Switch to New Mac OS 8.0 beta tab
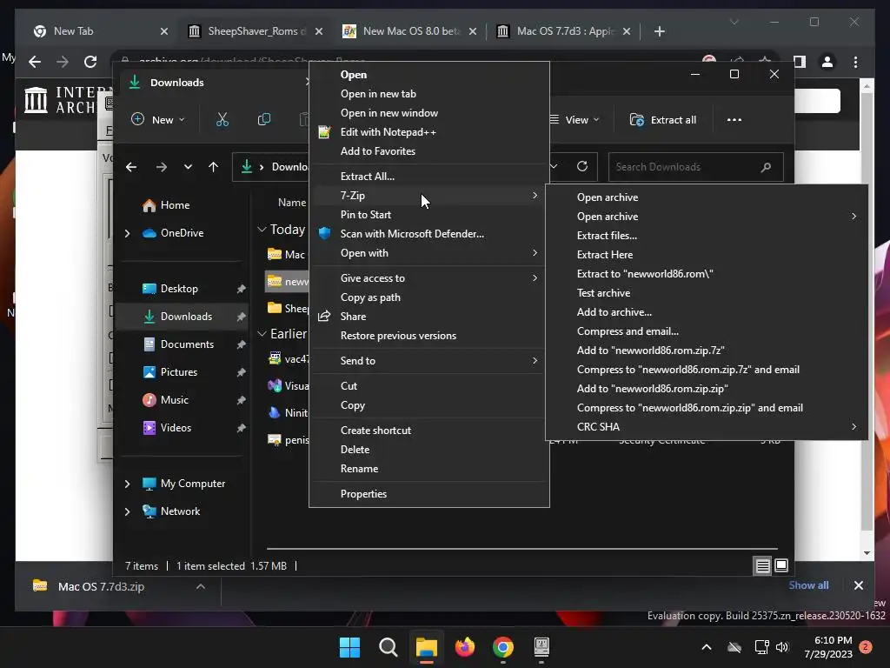890x668 pixels. [410, 31]
